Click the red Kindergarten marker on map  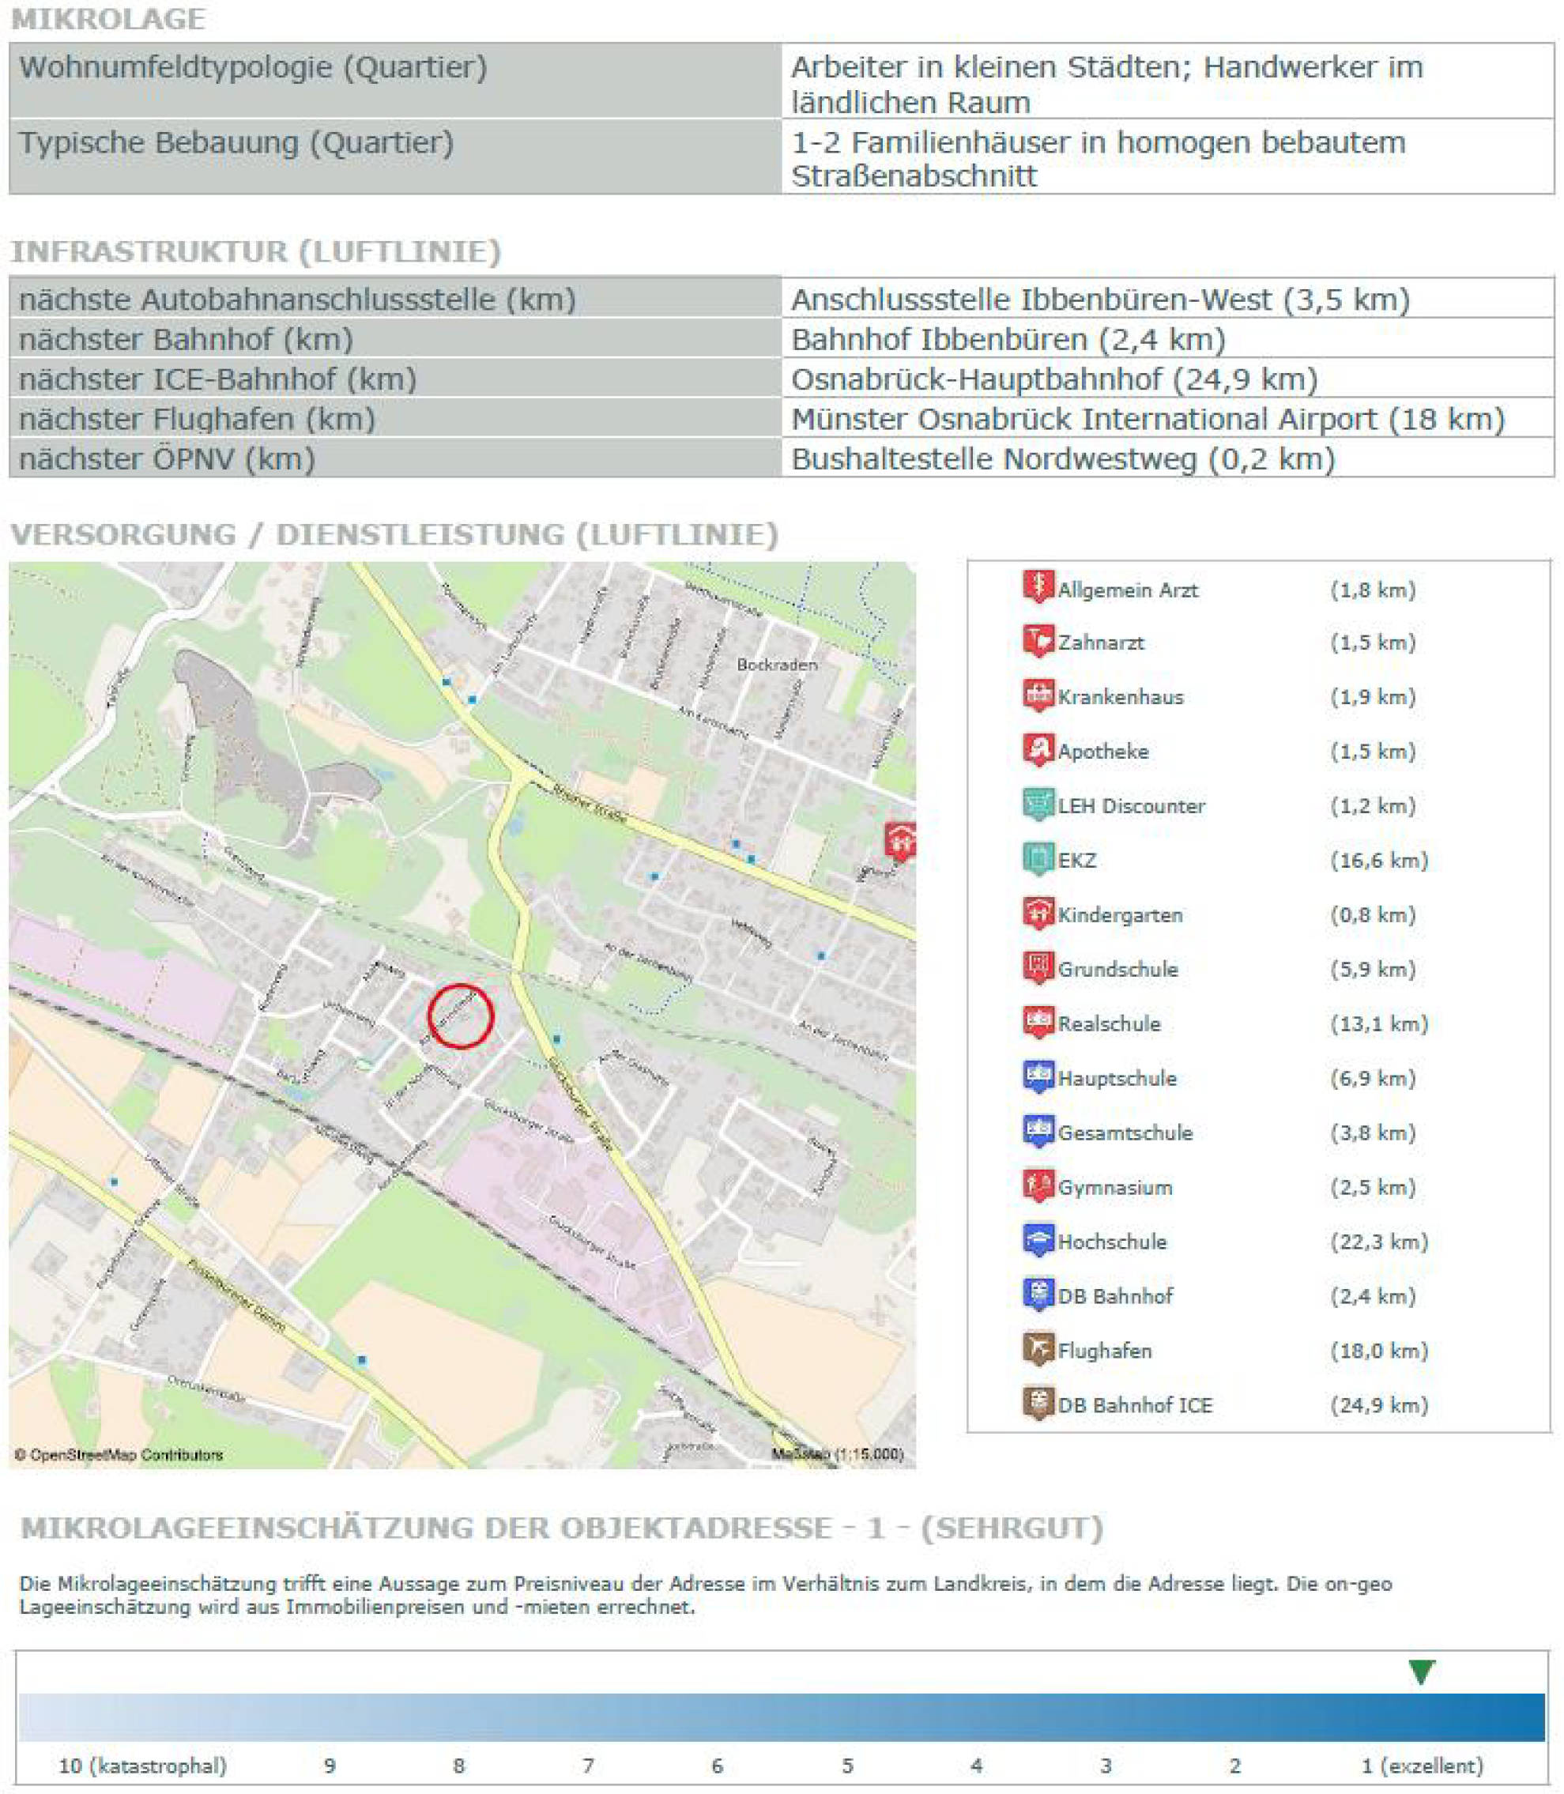[x=900, y=841]
